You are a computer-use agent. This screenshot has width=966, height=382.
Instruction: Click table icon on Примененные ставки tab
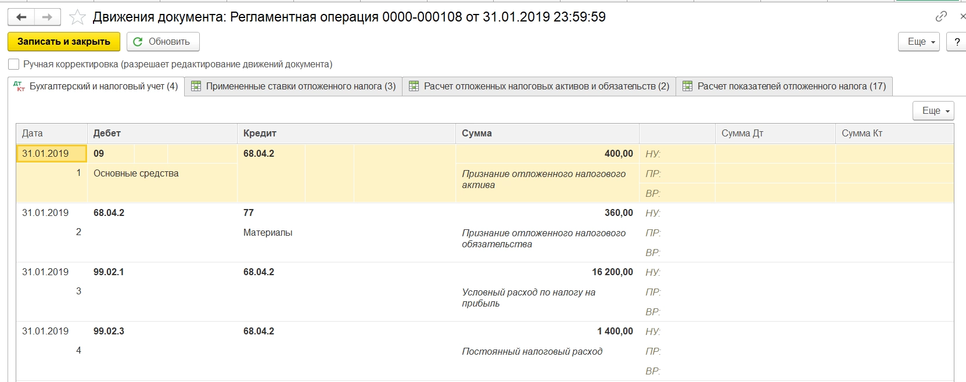[x=196, y=87]
